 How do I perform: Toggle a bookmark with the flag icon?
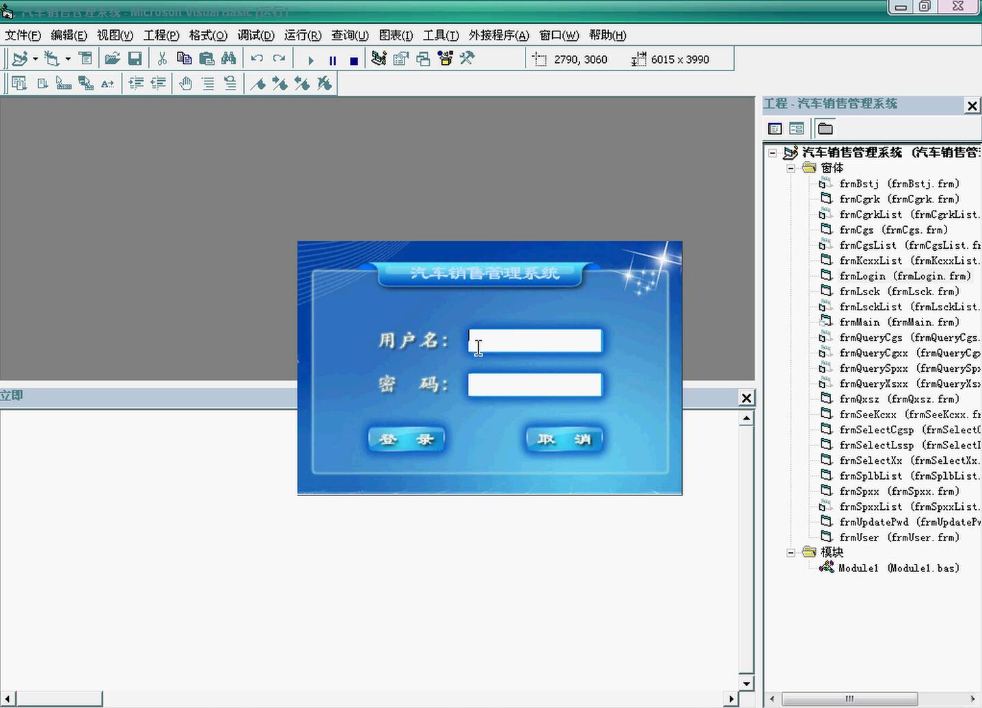[x=258, y=83]
